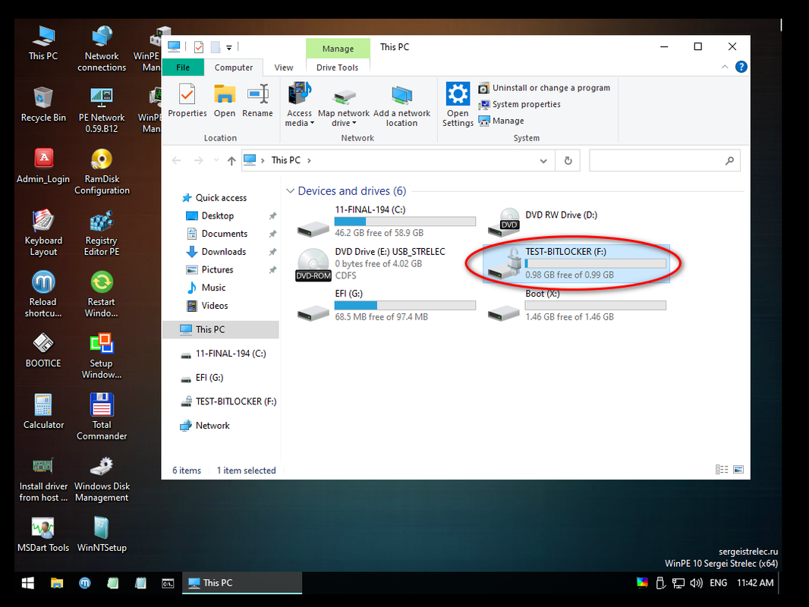Click This PC taskbar button
Viewport: 809px width, 607px height.
[x=242, y=583]
